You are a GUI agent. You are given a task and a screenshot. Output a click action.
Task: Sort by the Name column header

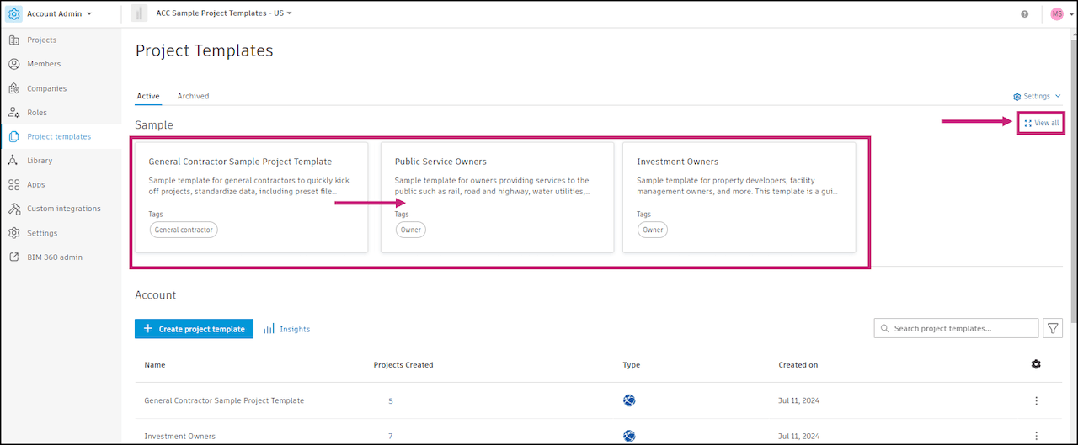point(154,365)
